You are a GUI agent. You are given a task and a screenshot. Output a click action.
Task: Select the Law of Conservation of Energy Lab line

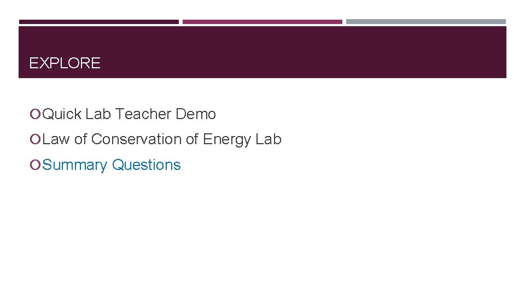162,139
